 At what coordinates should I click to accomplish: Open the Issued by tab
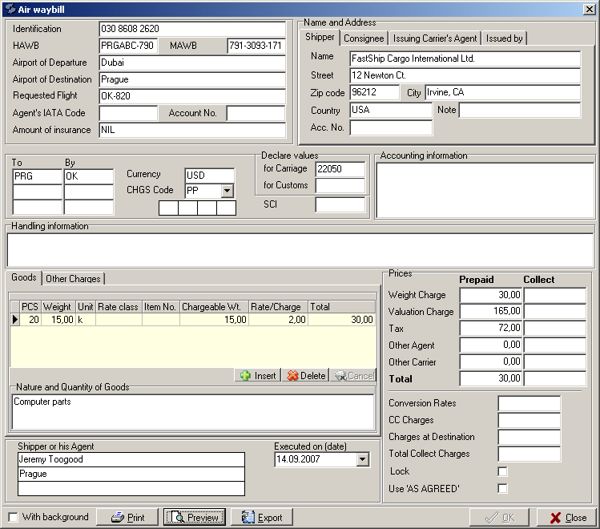504,38
